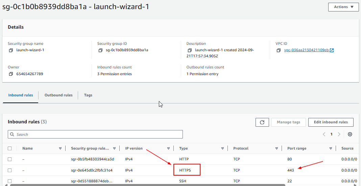Check the HTTPS rule row
Screen dimensions: 361x186
(x=10, y=170)
